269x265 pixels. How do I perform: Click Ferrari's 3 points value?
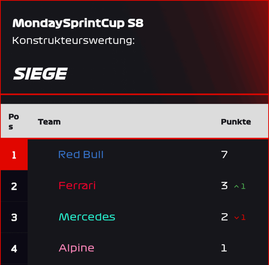224,186
